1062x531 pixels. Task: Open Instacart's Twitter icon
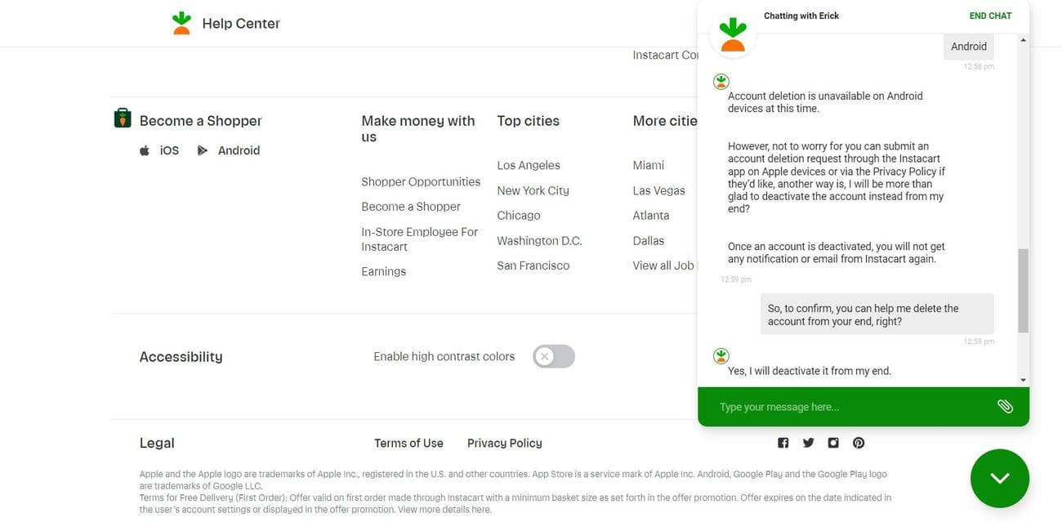coord(808,443)
